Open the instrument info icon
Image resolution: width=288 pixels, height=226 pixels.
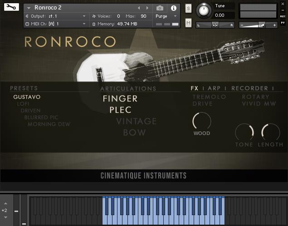(173, 8)
